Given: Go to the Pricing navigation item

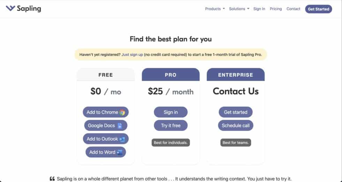Looking at the screenshot, I should tap(276, 9).
